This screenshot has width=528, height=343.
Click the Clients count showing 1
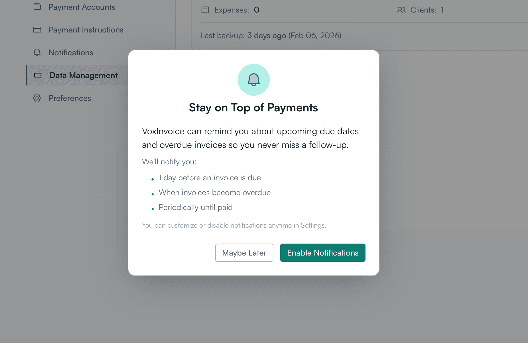442,10
